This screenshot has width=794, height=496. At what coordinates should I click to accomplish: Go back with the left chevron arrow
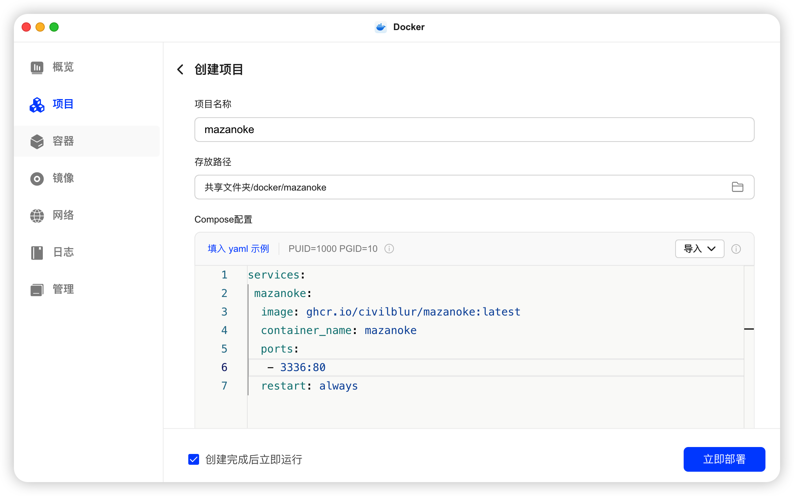click(180, 69)
